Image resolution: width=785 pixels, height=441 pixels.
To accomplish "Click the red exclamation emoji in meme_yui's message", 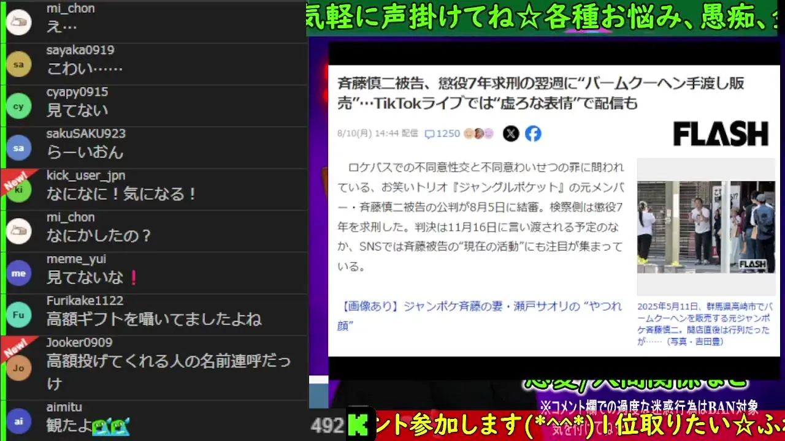I will (x=133, y=278).
